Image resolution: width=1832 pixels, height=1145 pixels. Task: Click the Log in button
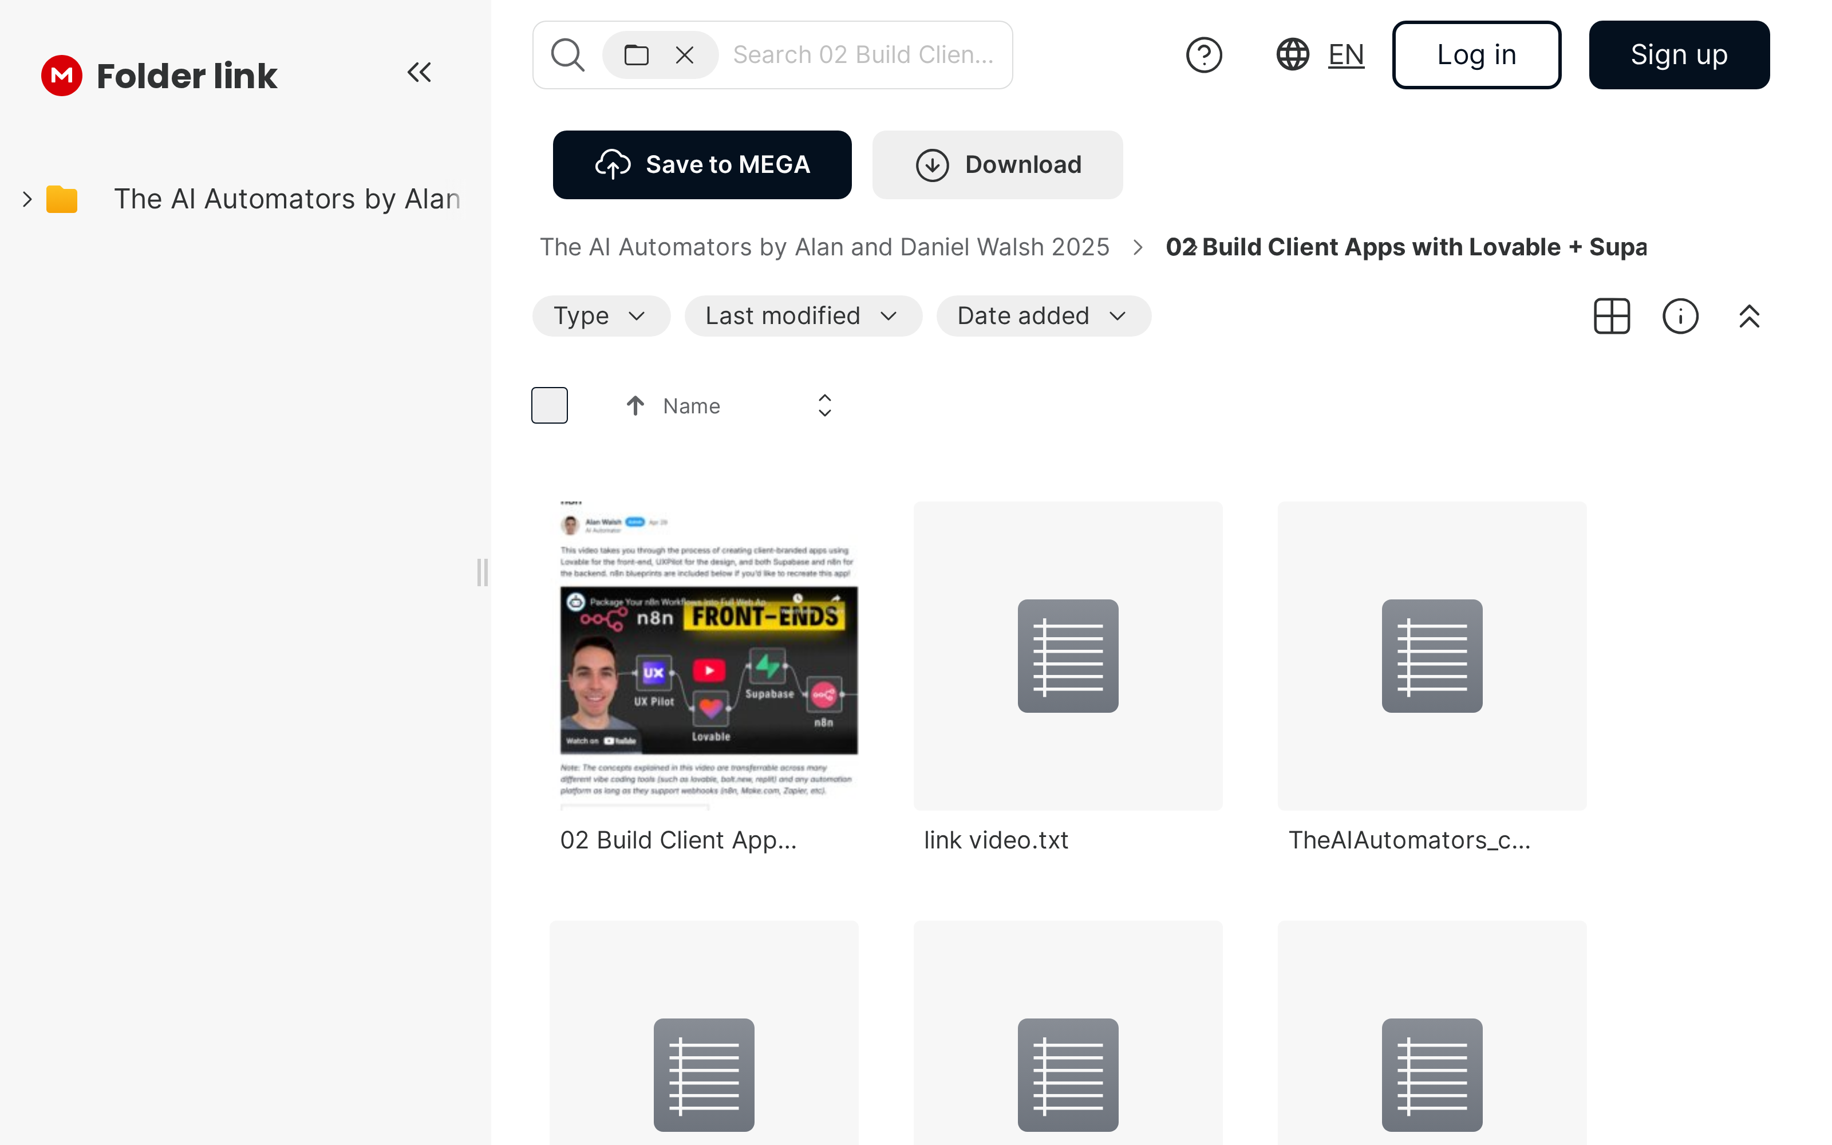[x=1476, y=56]
